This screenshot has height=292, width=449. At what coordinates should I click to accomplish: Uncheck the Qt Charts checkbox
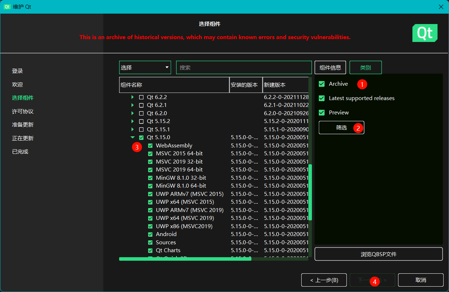pyautogui.click(x=150, y=250)
